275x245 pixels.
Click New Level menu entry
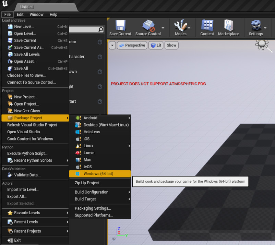coord(35,27)
